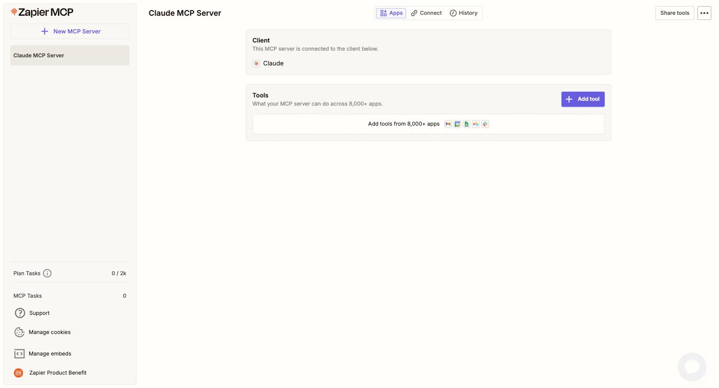Click the Plan Tasks info icon
The width and height of the screenshot is (719, 388).
(47, 273)
